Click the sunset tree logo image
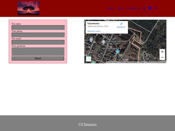175x131 pixels. [x=29, y=8]
